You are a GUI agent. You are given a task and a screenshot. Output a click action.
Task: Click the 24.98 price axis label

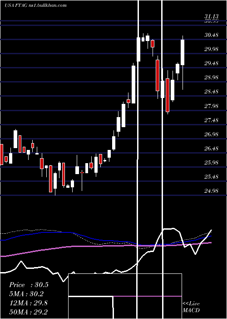[211, 191]
